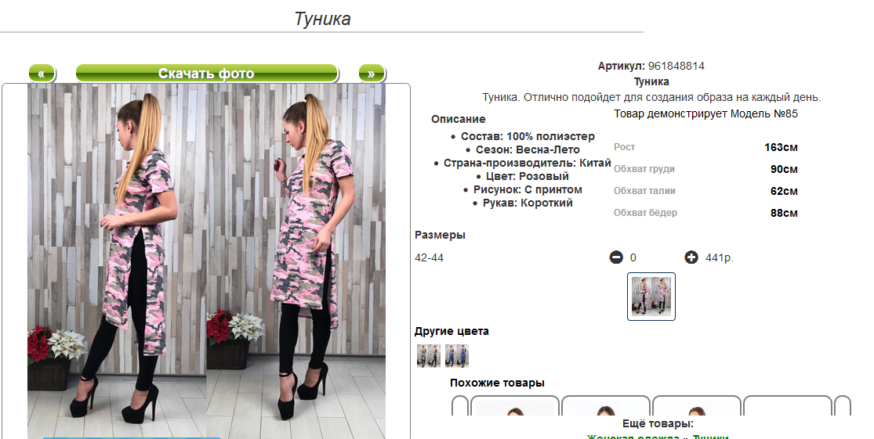This screenshot has height=439, width=874.
Task: Open the large tunic product photo
Action: coord(206,261)
